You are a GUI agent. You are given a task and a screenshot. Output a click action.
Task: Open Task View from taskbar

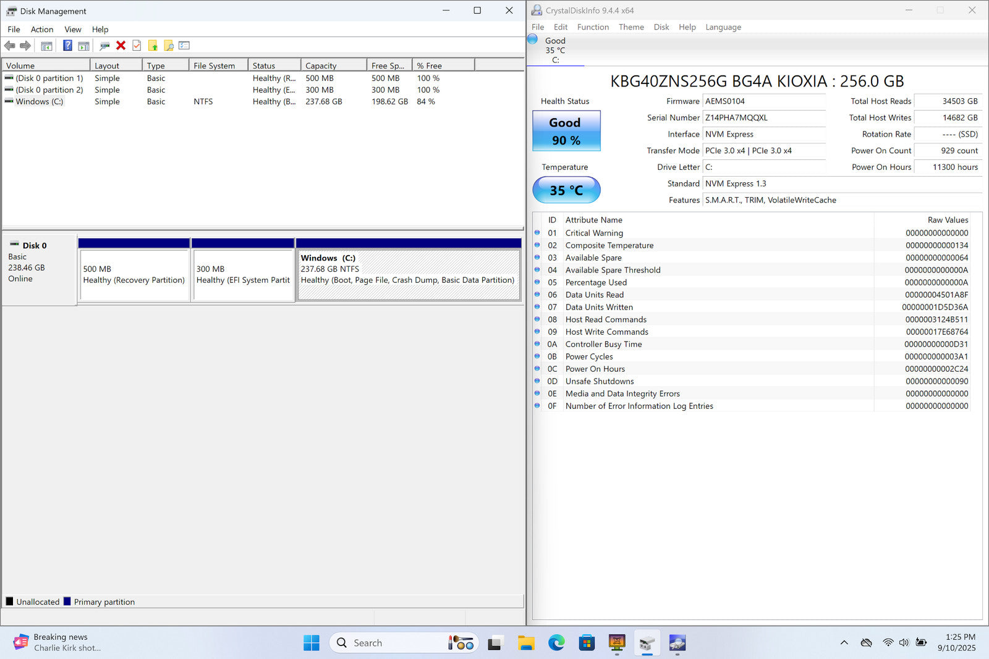click(x=494, y=643)
